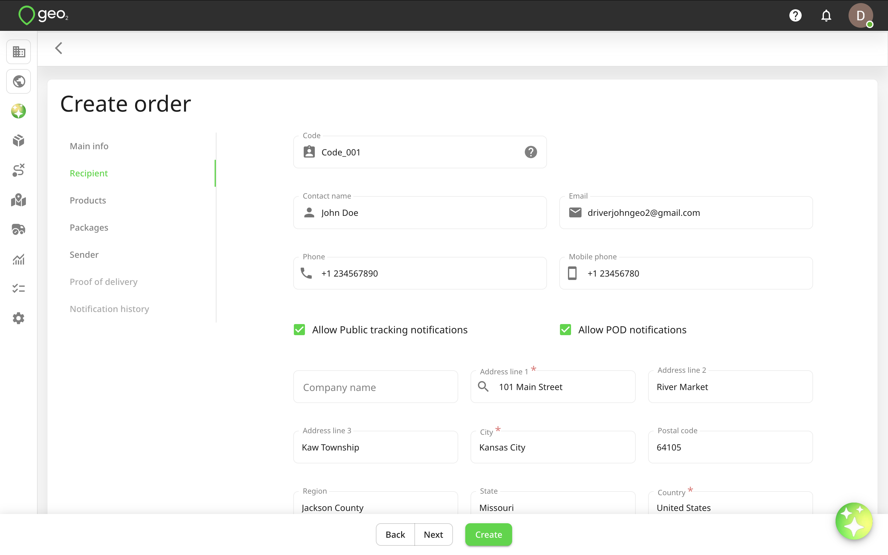The width and height of the screenshot is (888, 555).
Task: Open the truck vehicles sidebar icon
Action: pos(19,229)
